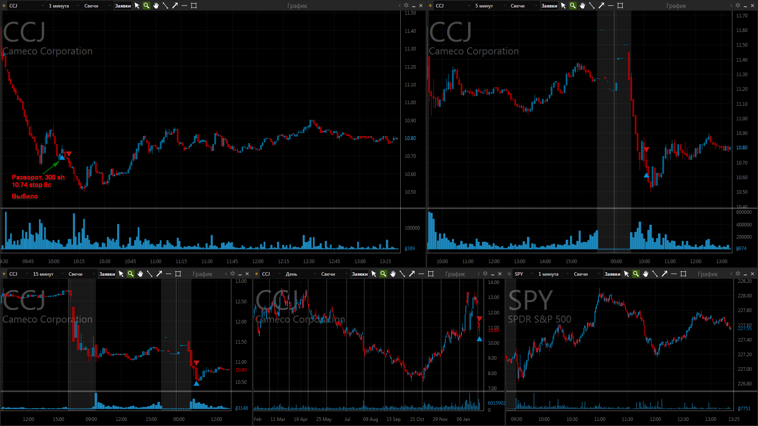Screen dimensions: 758x426
Task: Click the График title of SPY panel
Action: 708,274
